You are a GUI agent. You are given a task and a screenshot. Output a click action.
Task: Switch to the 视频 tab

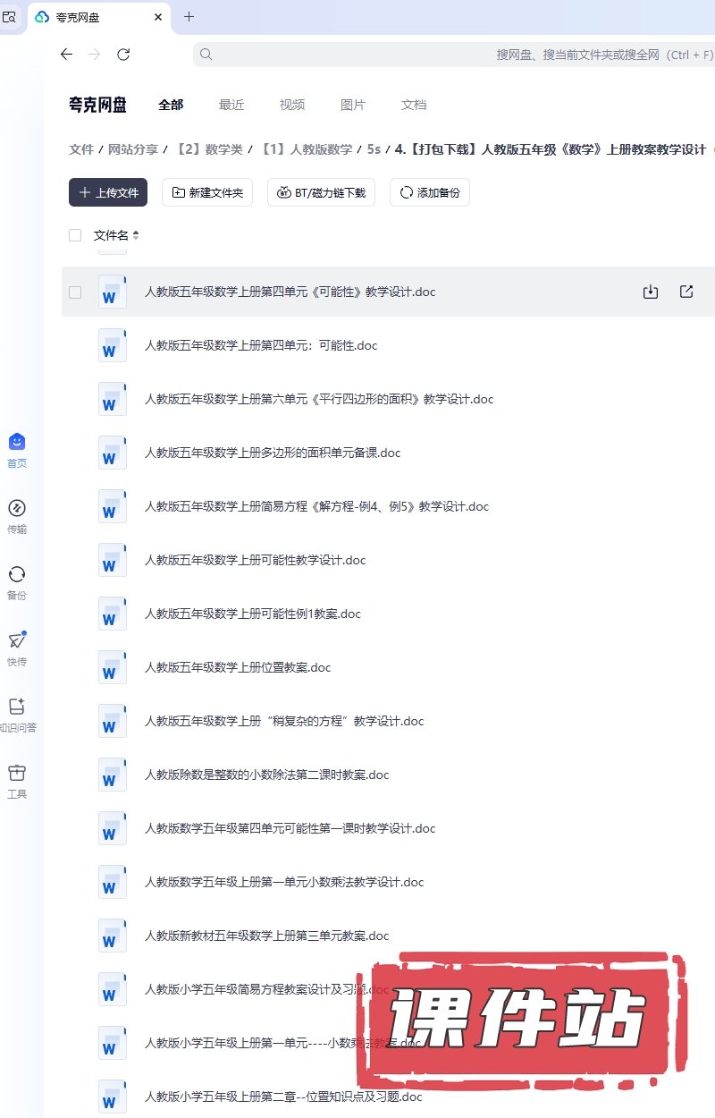[292, 105]
